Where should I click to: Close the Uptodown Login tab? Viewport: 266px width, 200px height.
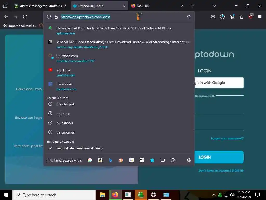tap(124, 6)
